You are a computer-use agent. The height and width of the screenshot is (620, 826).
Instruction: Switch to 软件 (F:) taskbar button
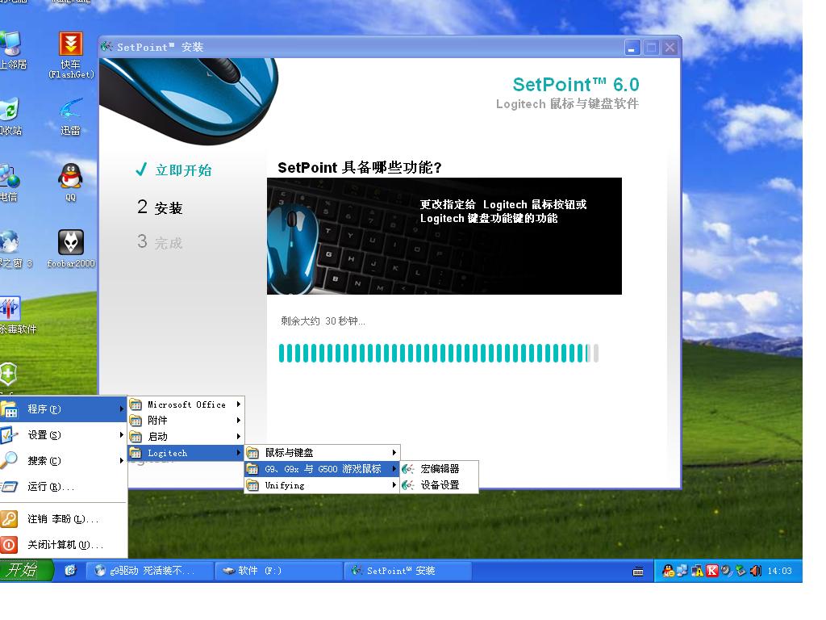click(x=279, y=571)
